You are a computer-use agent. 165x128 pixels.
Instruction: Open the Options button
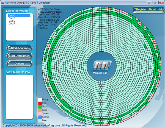coord(20,63)
